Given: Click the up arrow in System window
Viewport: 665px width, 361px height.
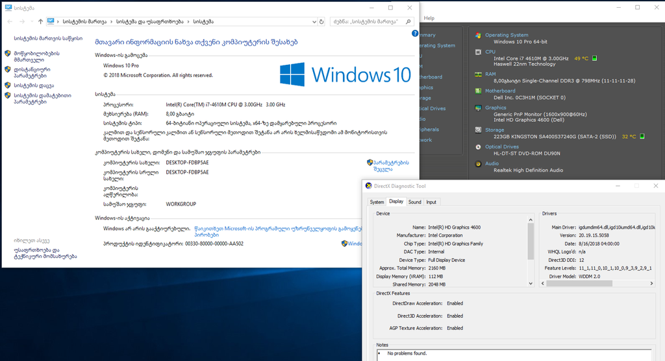Looking at the screenshot, I should coord(40,21).
